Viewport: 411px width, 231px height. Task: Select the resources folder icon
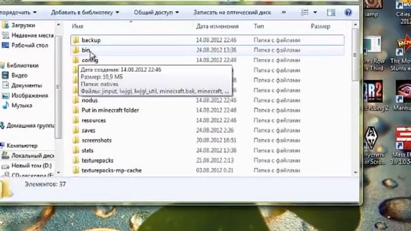point(76,120)
